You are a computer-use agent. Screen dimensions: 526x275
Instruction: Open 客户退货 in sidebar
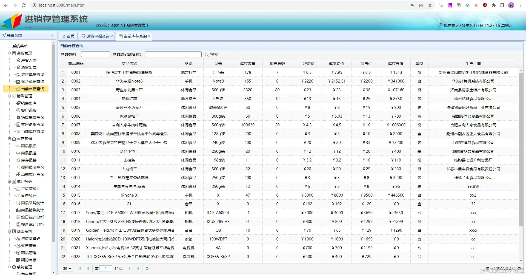click(x=29, y=110)
